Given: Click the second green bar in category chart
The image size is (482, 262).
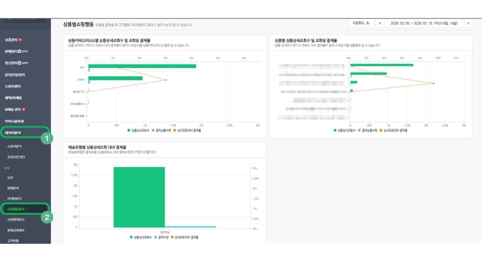Looking at the screenshot, I should [115, 78].
